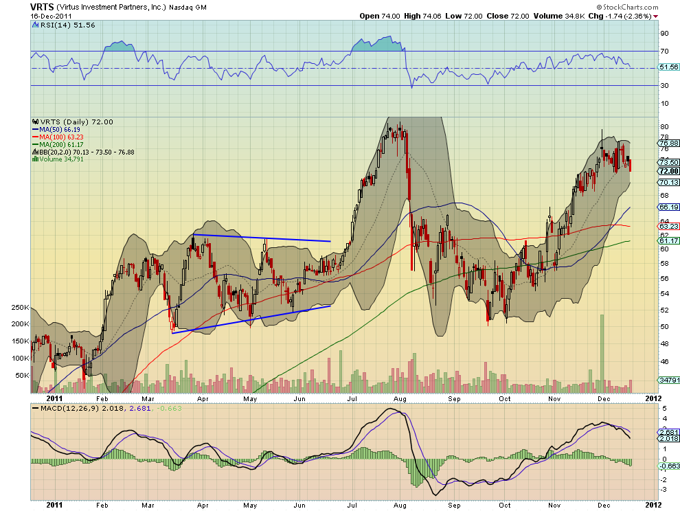
Task: Click the red 63.23 price tag on right axis
Action: point(669,226)
